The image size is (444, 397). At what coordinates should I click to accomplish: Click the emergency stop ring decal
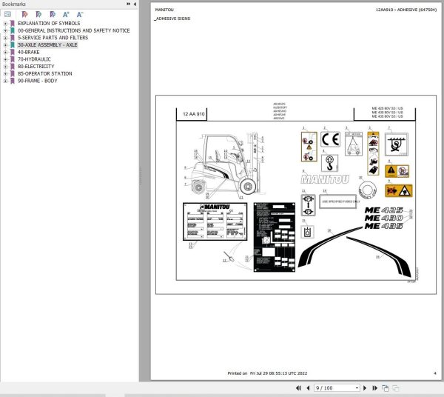(x=367, y=190)
